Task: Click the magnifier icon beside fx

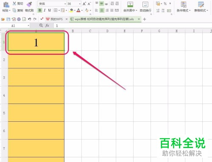Action: [x=41, y=25]
